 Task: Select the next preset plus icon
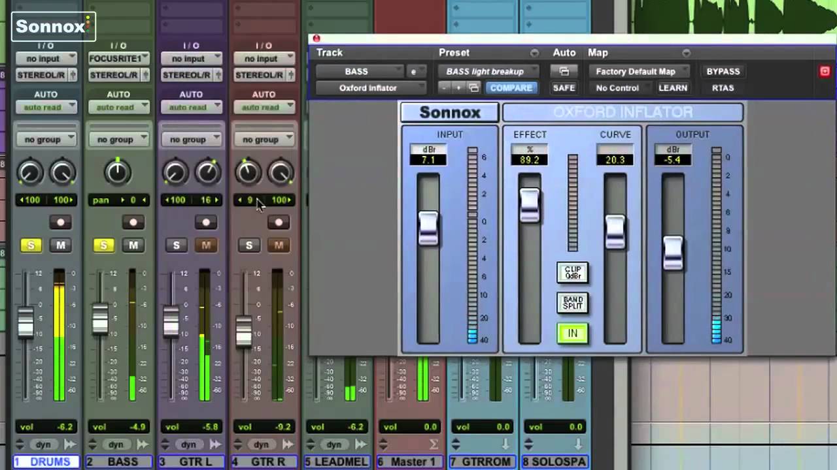458,87
